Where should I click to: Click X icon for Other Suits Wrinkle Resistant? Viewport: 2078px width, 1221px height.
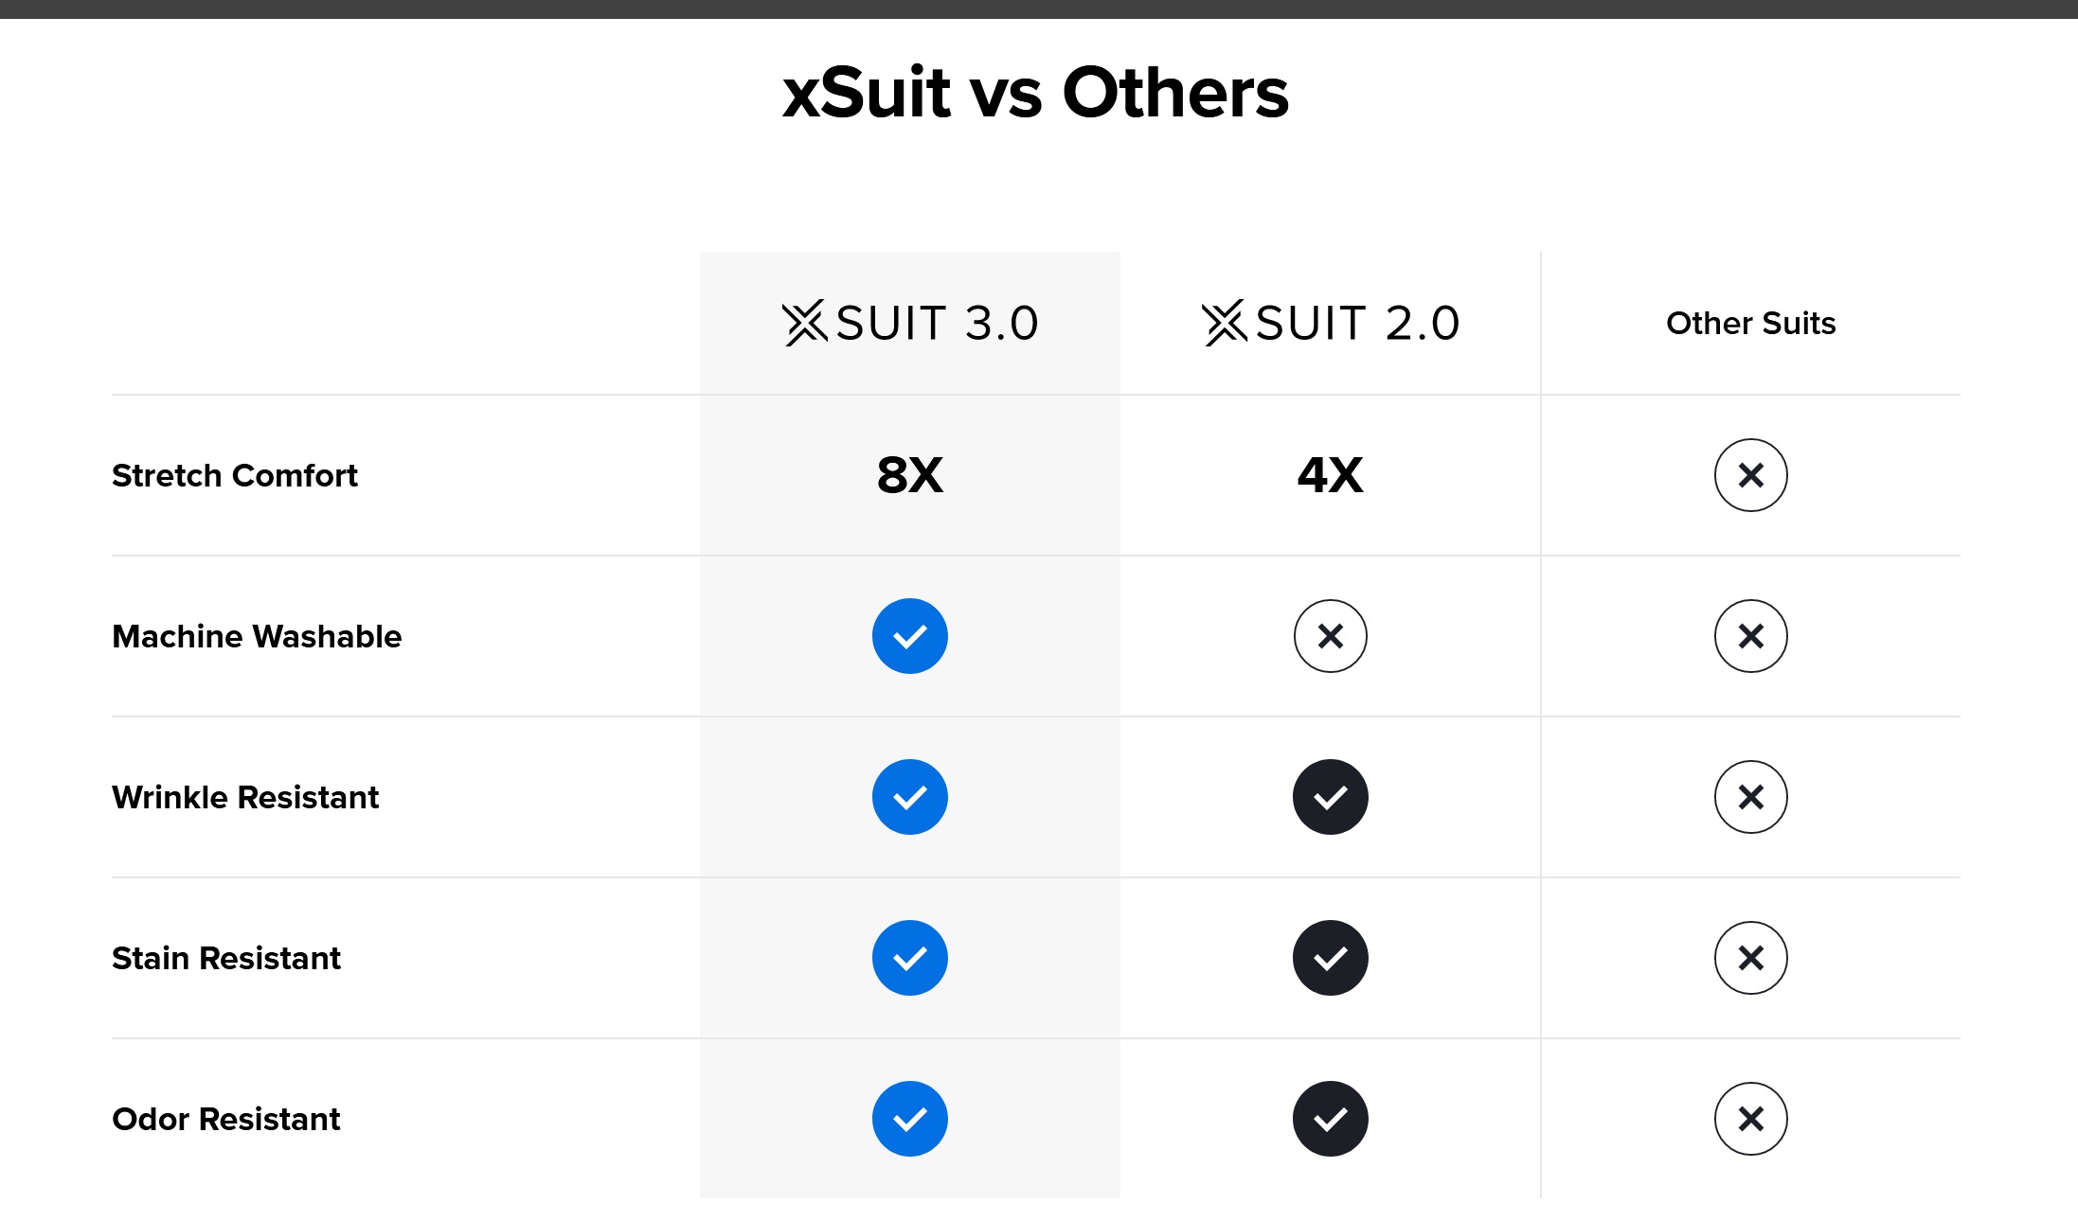click(x=1751, y=797)
